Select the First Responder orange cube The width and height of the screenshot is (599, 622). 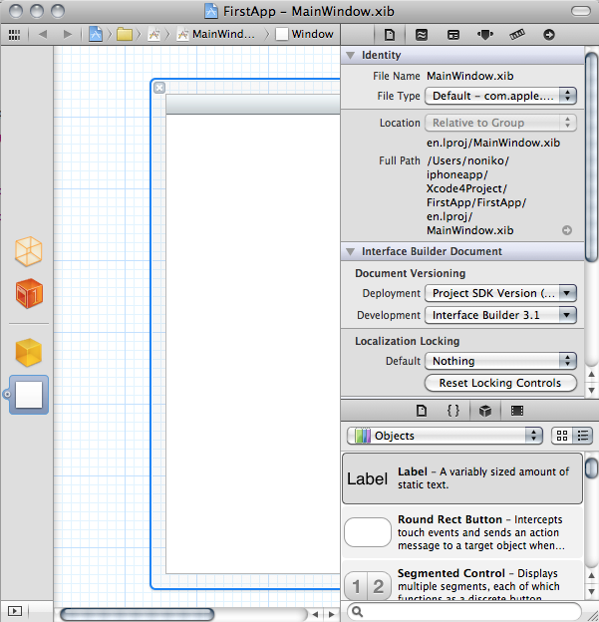[x=29, y=293]
